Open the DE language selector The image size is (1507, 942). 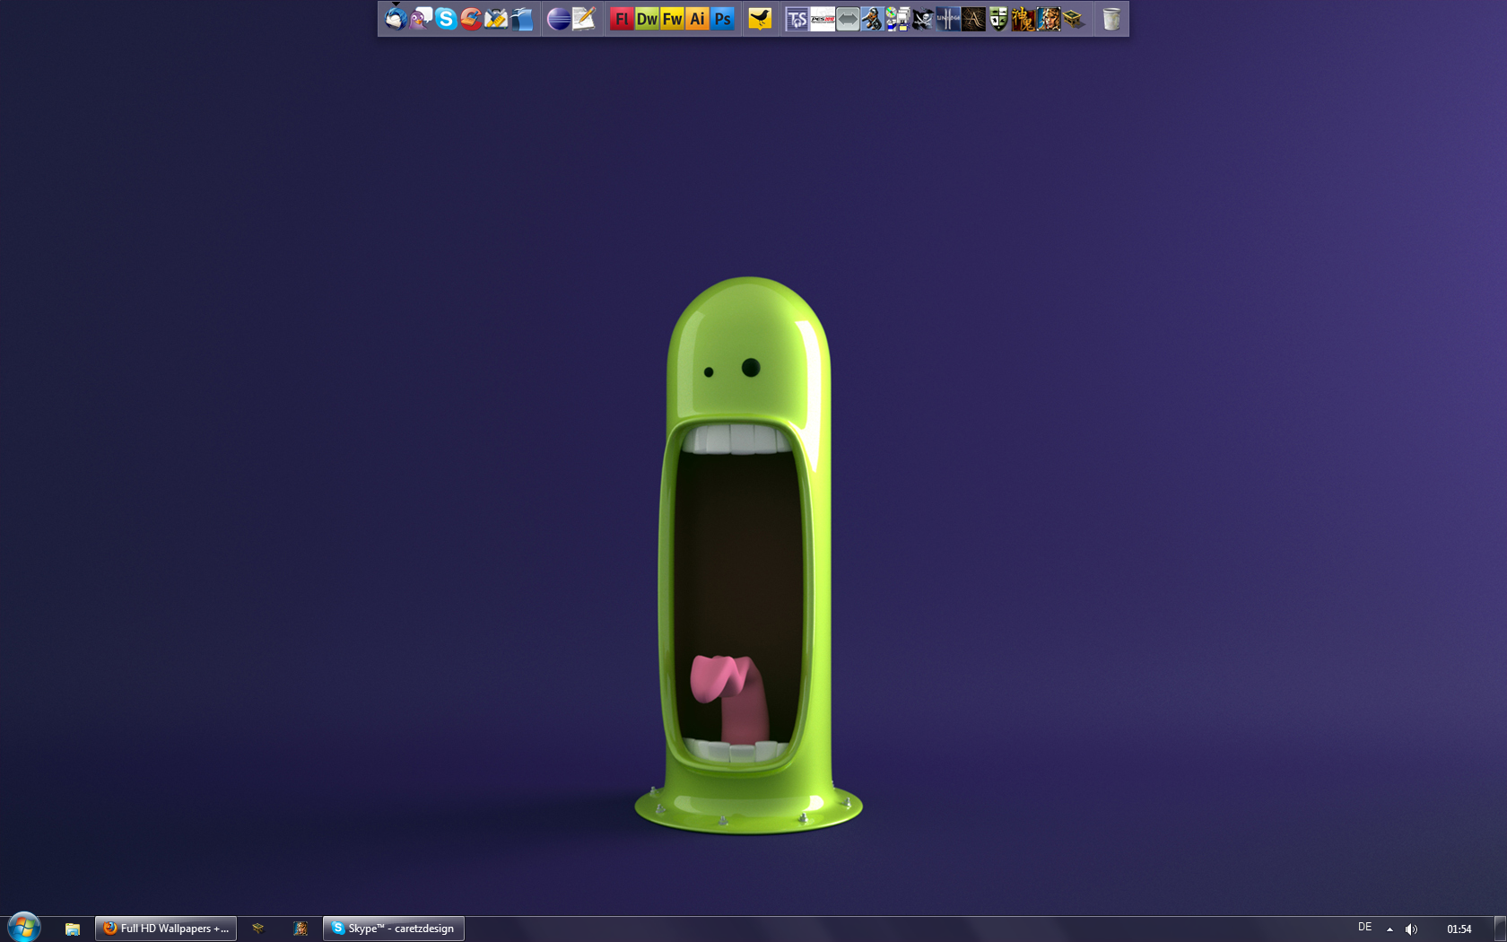pos(1364,928)
